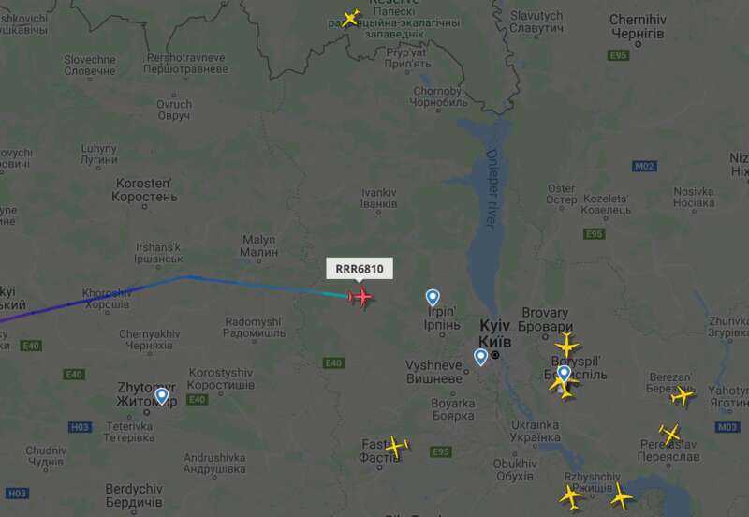Open the airport pin beside Kyiv
749x517 pixels.
(x=480, y=357)
